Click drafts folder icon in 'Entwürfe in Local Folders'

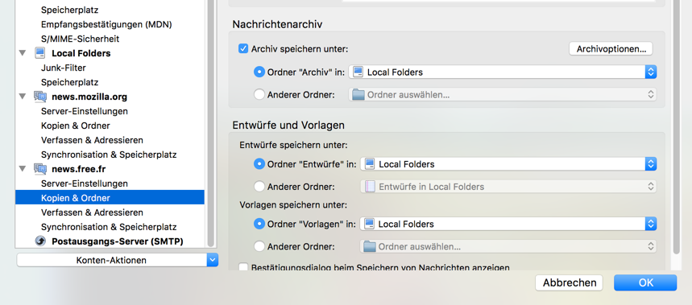(x=370, y=187)
